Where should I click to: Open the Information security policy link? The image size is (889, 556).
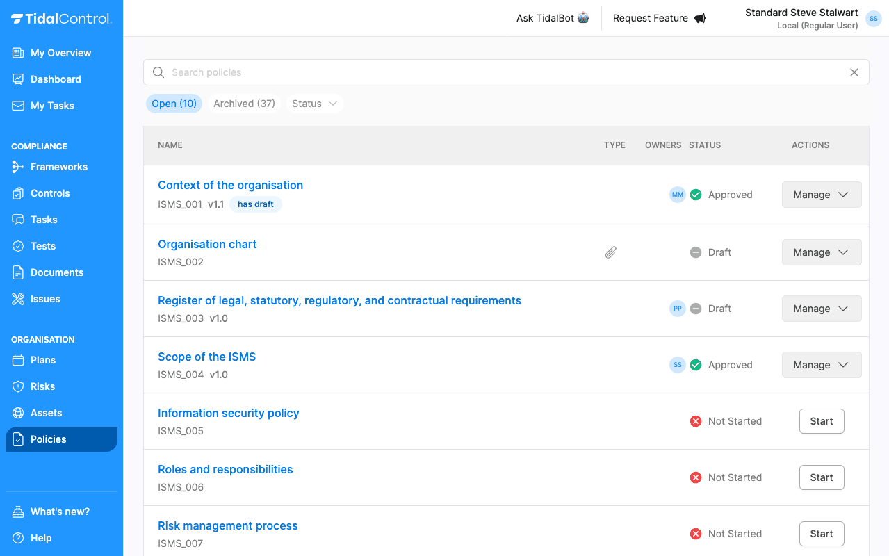coord(228,413)
